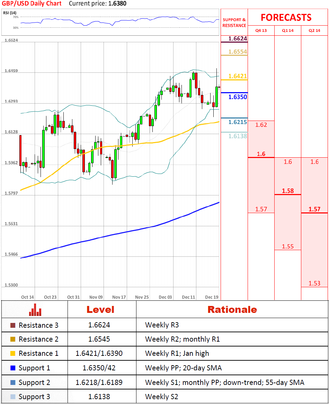
Task: Click the 1.5300 price axis label
Action: click(11, 285)
